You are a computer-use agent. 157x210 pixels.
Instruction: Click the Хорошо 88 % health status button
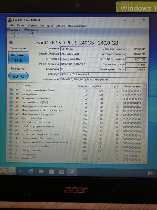[x=19, y=58]
